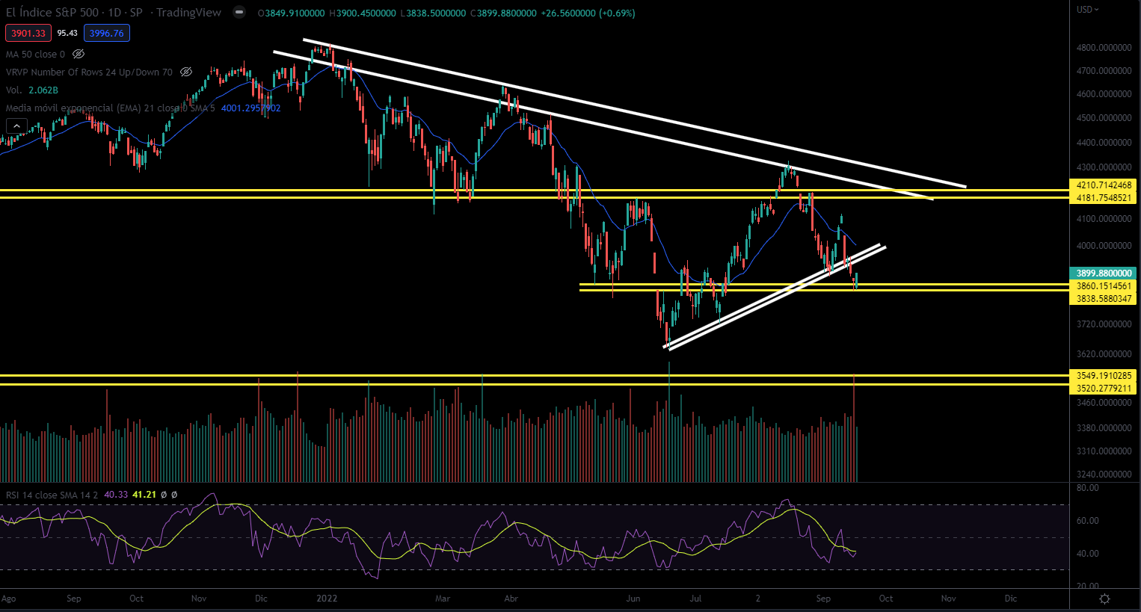Select the VRVP Number Of Rows legend

click(x=89, y=72)
